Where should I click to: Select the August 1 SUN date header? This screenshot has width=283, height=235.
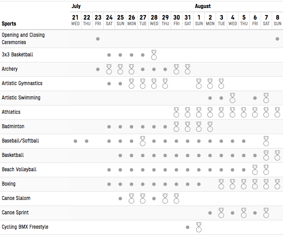(x=199, y=20)
